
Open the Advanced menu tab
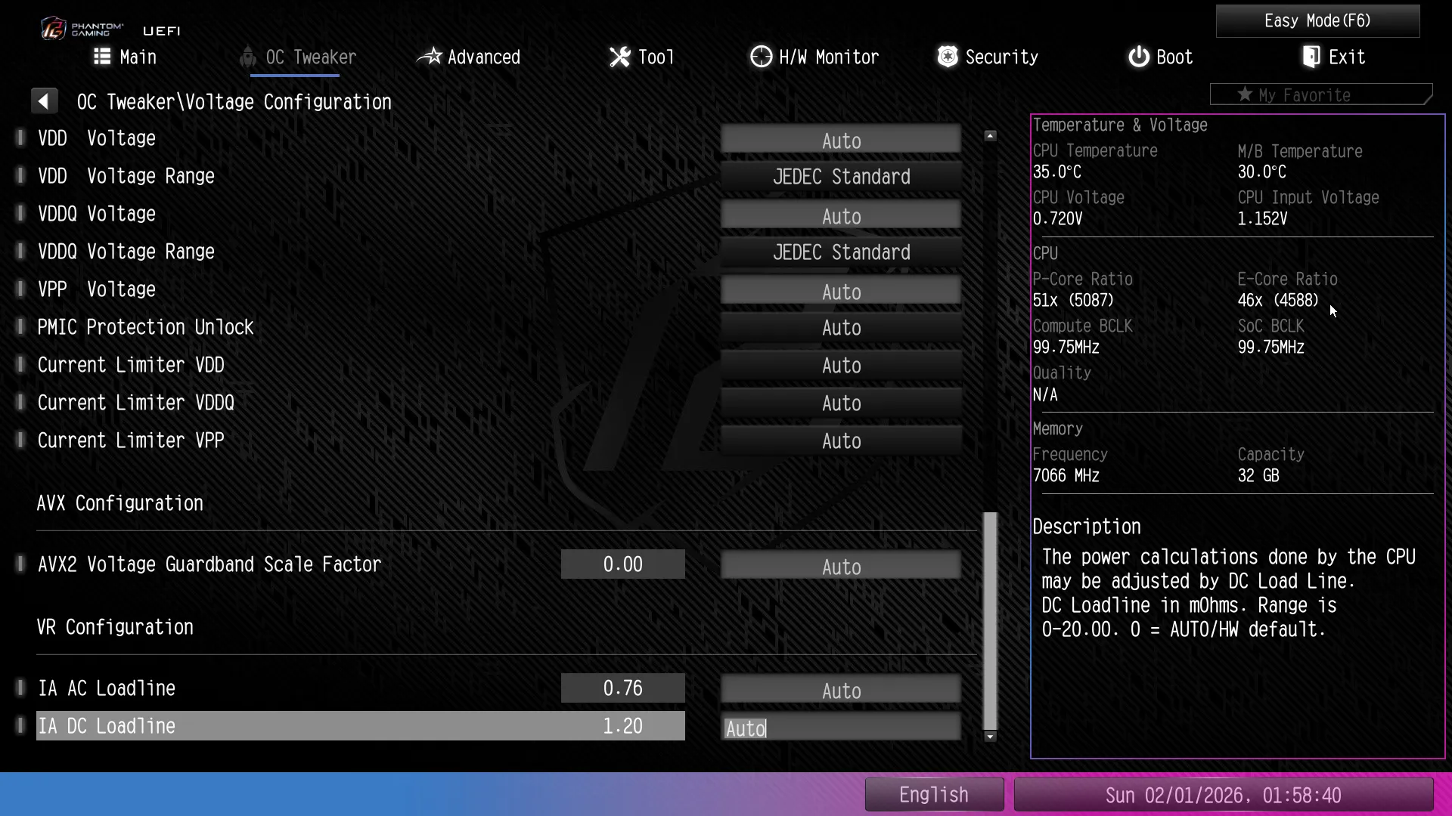pos(483,57)
